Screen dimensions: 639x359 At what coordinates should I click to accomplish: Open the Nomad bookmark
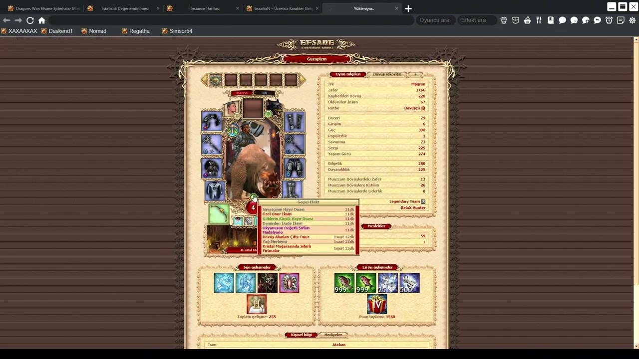click(x=94, y=31)
